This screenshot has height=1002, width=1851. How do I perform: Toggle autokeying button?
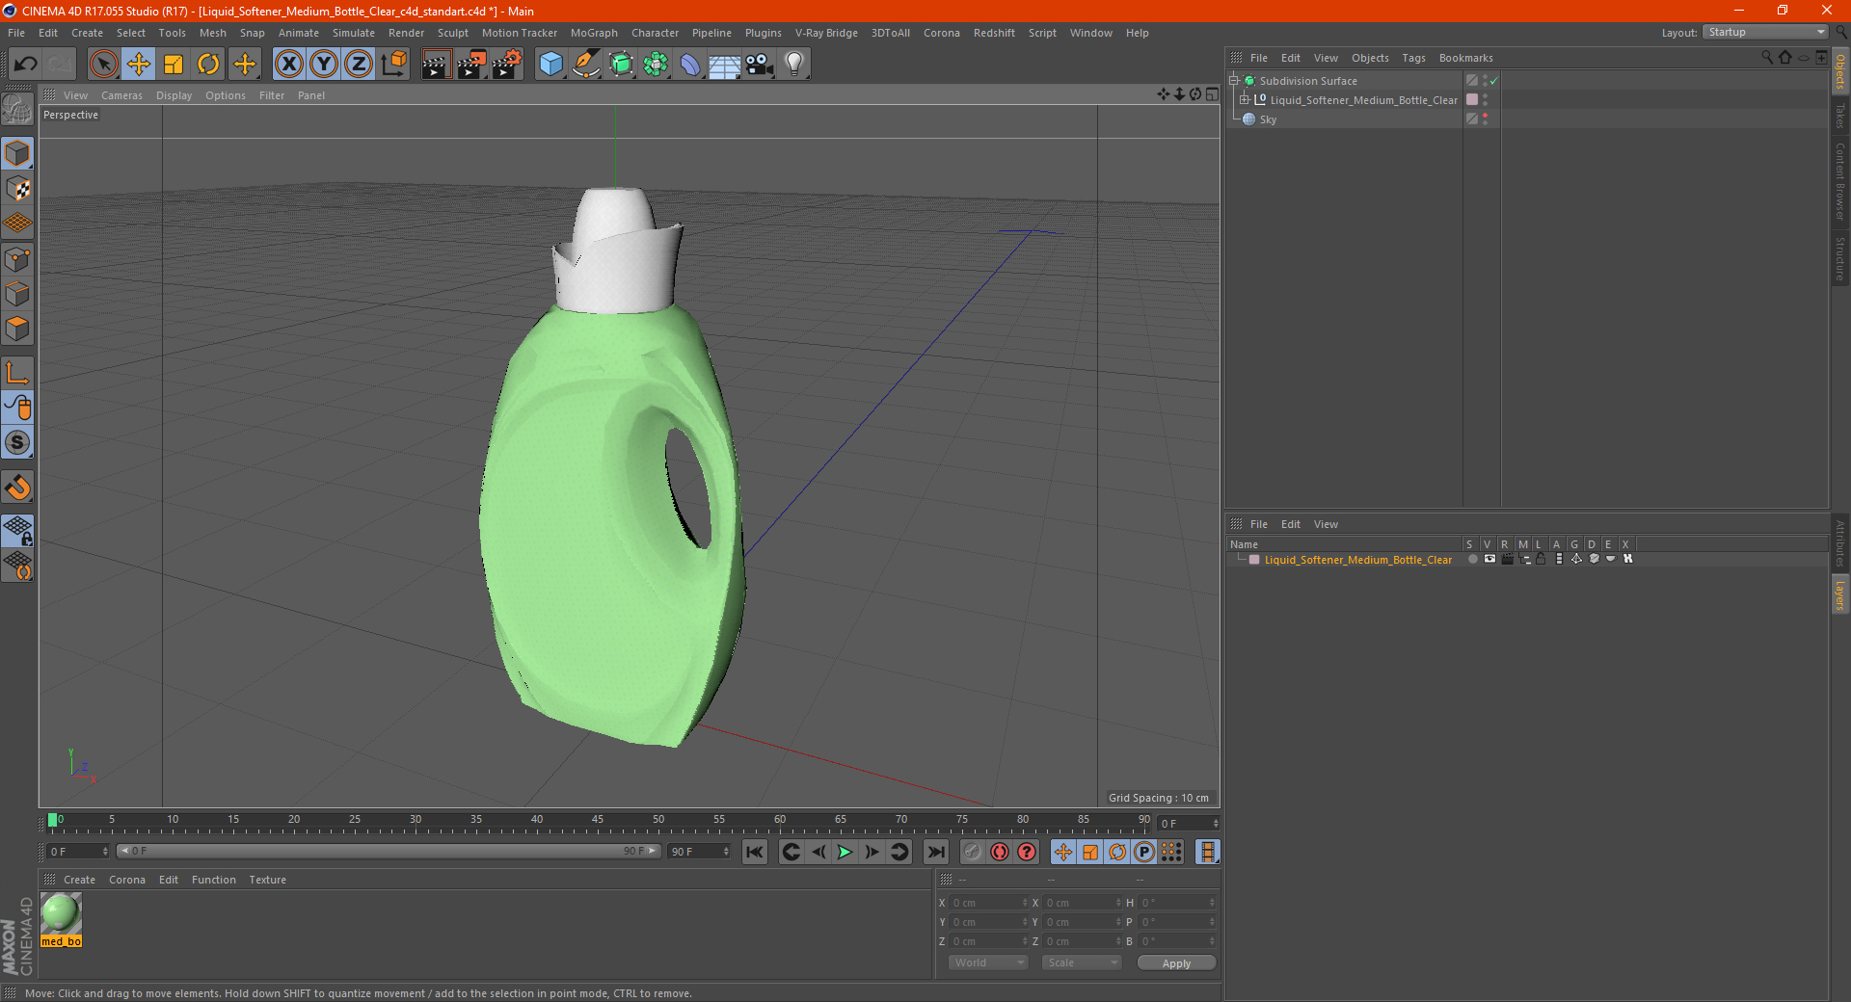1000,852
